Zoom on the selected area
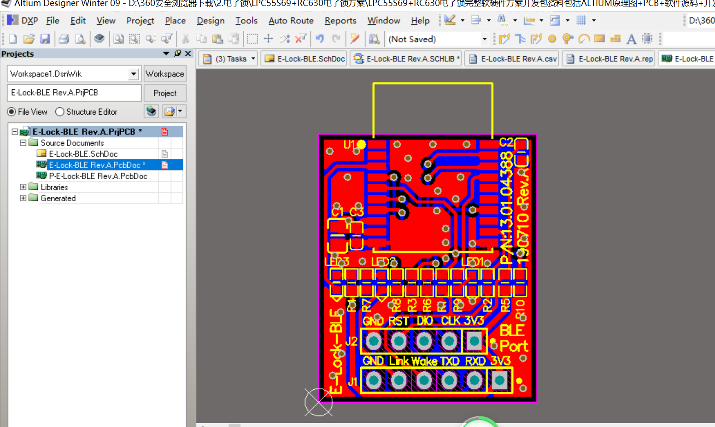 [x=134, y=39]
